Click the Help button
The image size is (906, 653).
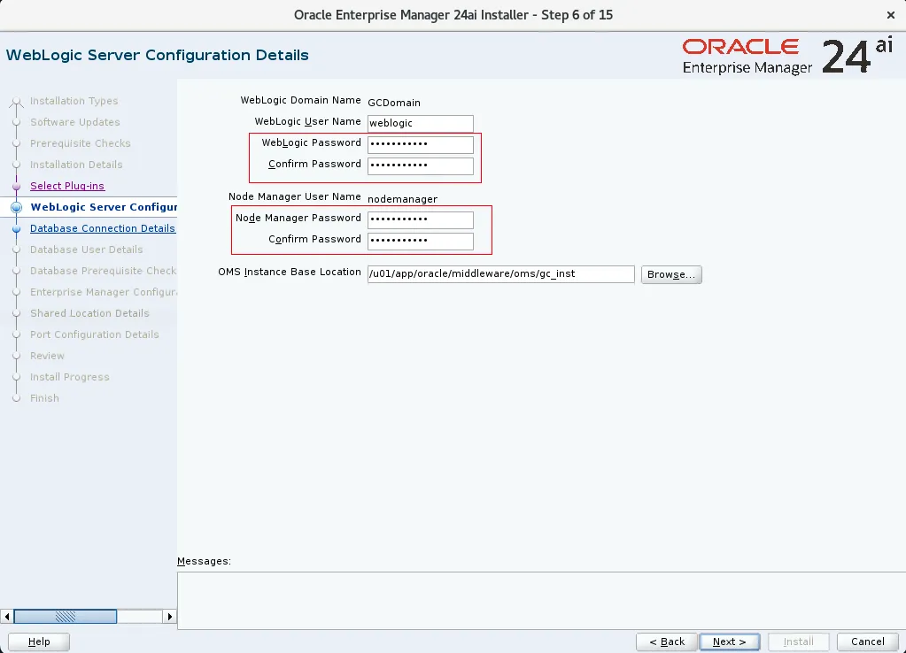[x=38, y=641]
